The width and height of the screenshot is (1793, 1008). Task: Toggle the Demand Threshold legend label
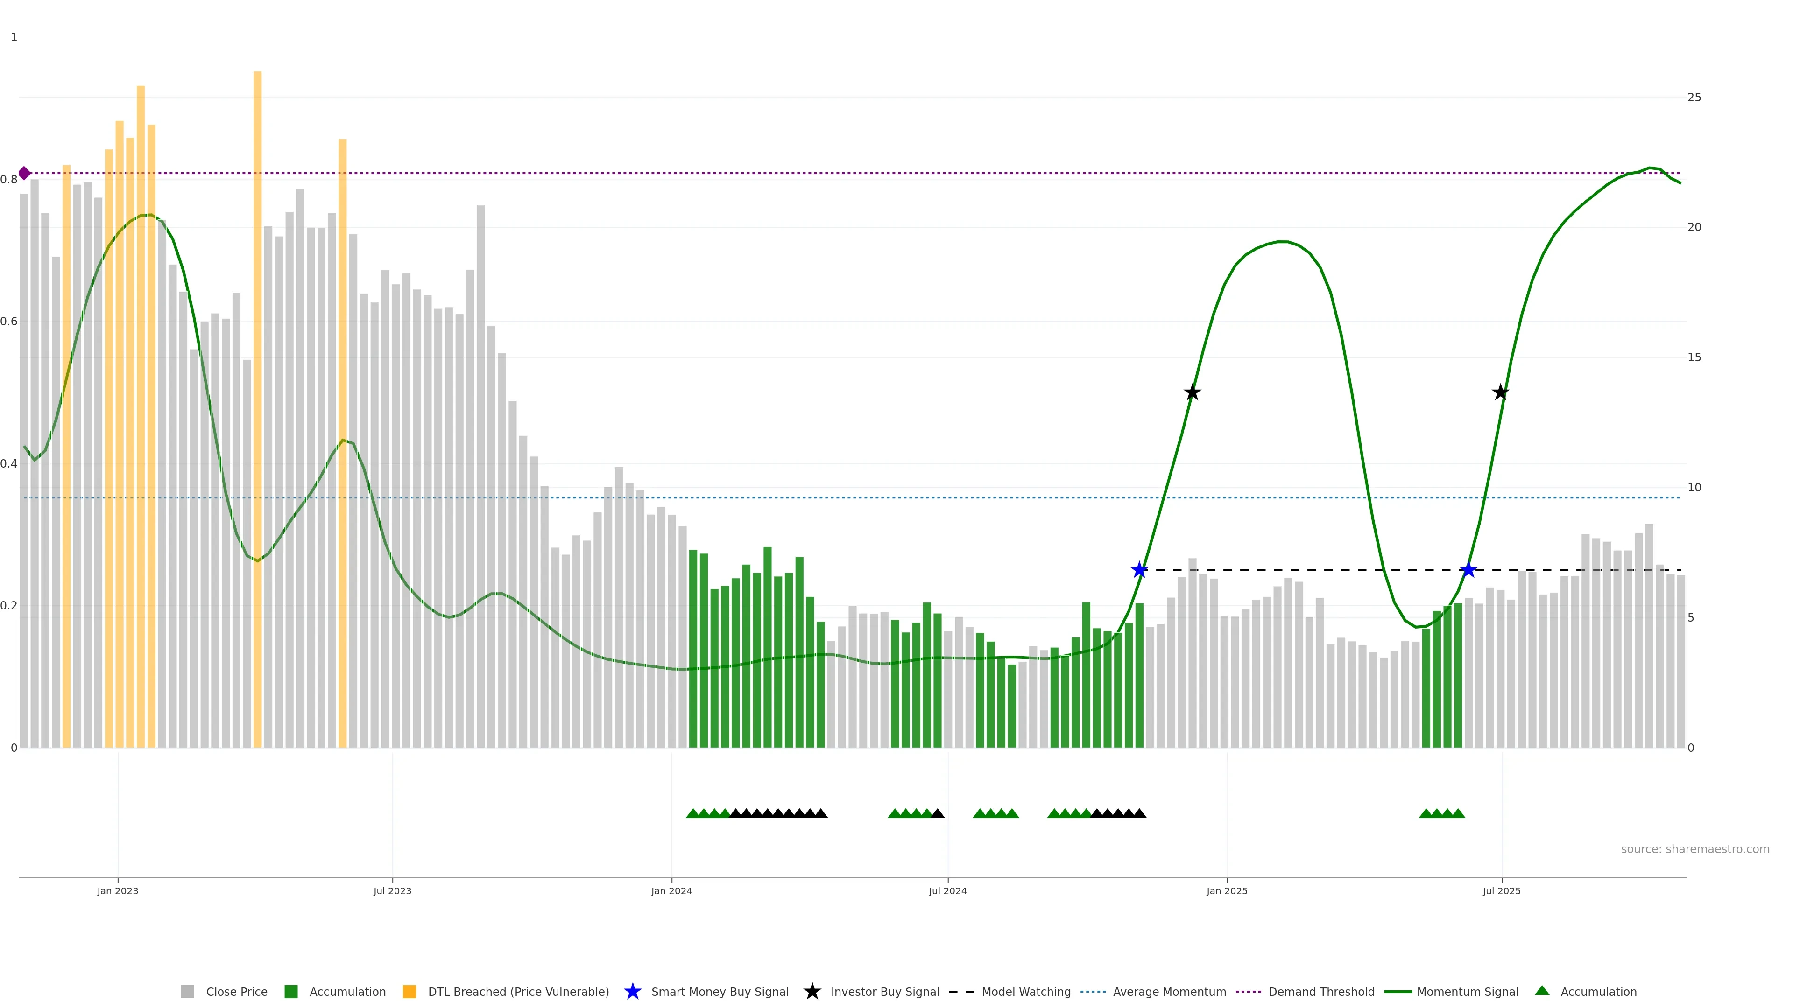point(1321,992)
